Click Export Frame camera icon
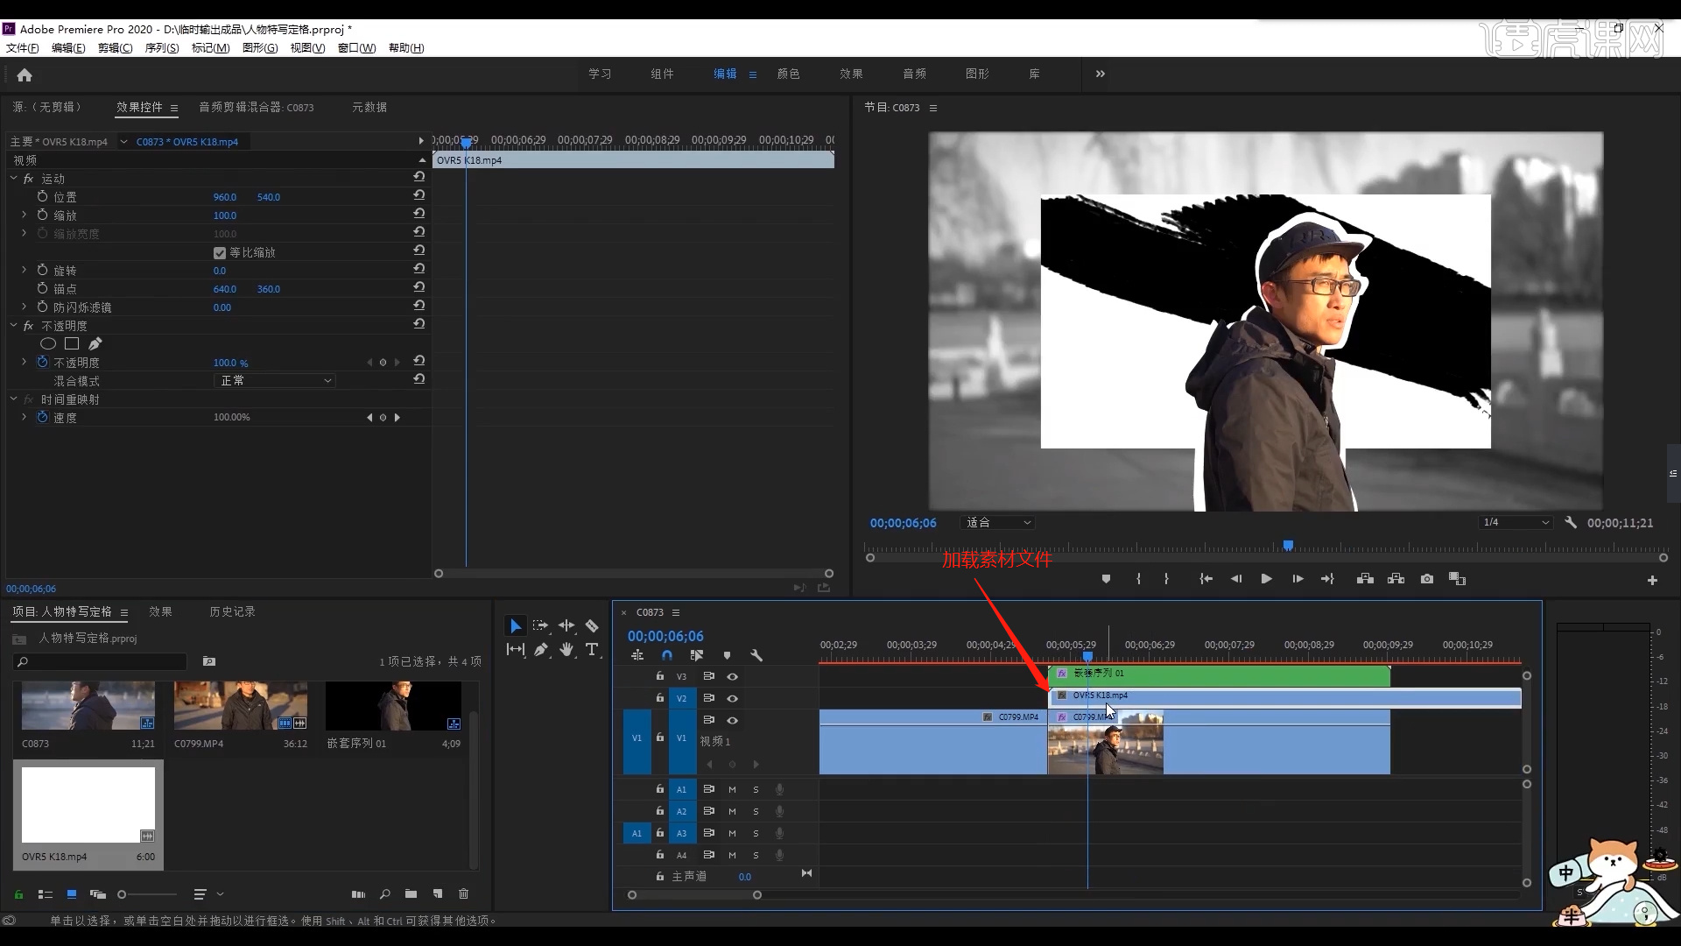 (1427, 579)
